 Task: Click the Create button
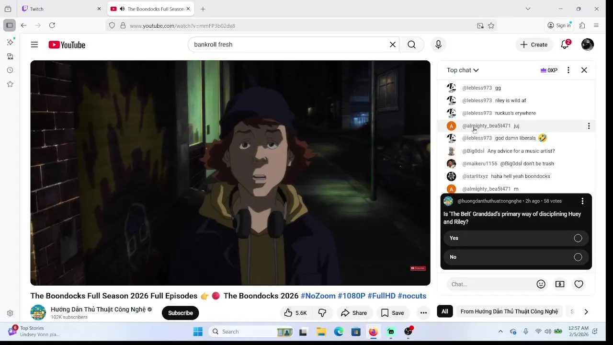(x=534, y=45)
